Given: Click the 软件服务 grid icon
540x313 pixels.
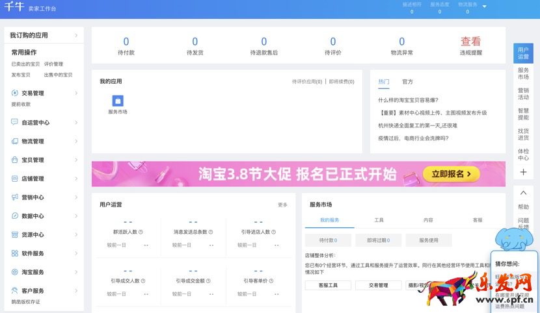Looking at the screenshot, I should [14, 253].
